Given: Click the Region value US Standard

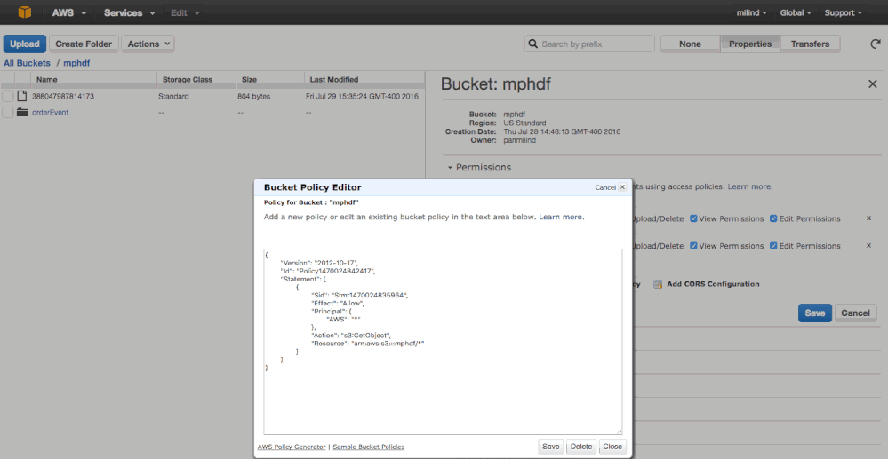Looking at the screenshot, I should pos(524,123).
